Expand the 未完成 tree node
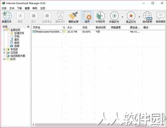The width and height of the screenshot is (167, 128). [4, 49]
